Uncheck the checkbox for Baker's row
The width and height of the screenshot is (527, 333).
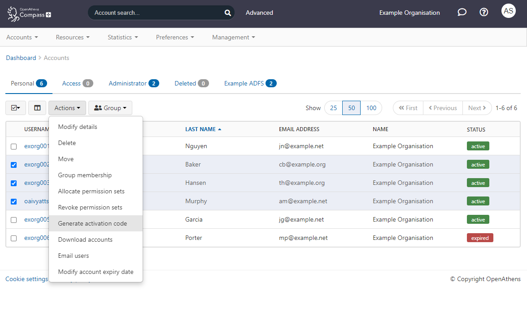13,164
